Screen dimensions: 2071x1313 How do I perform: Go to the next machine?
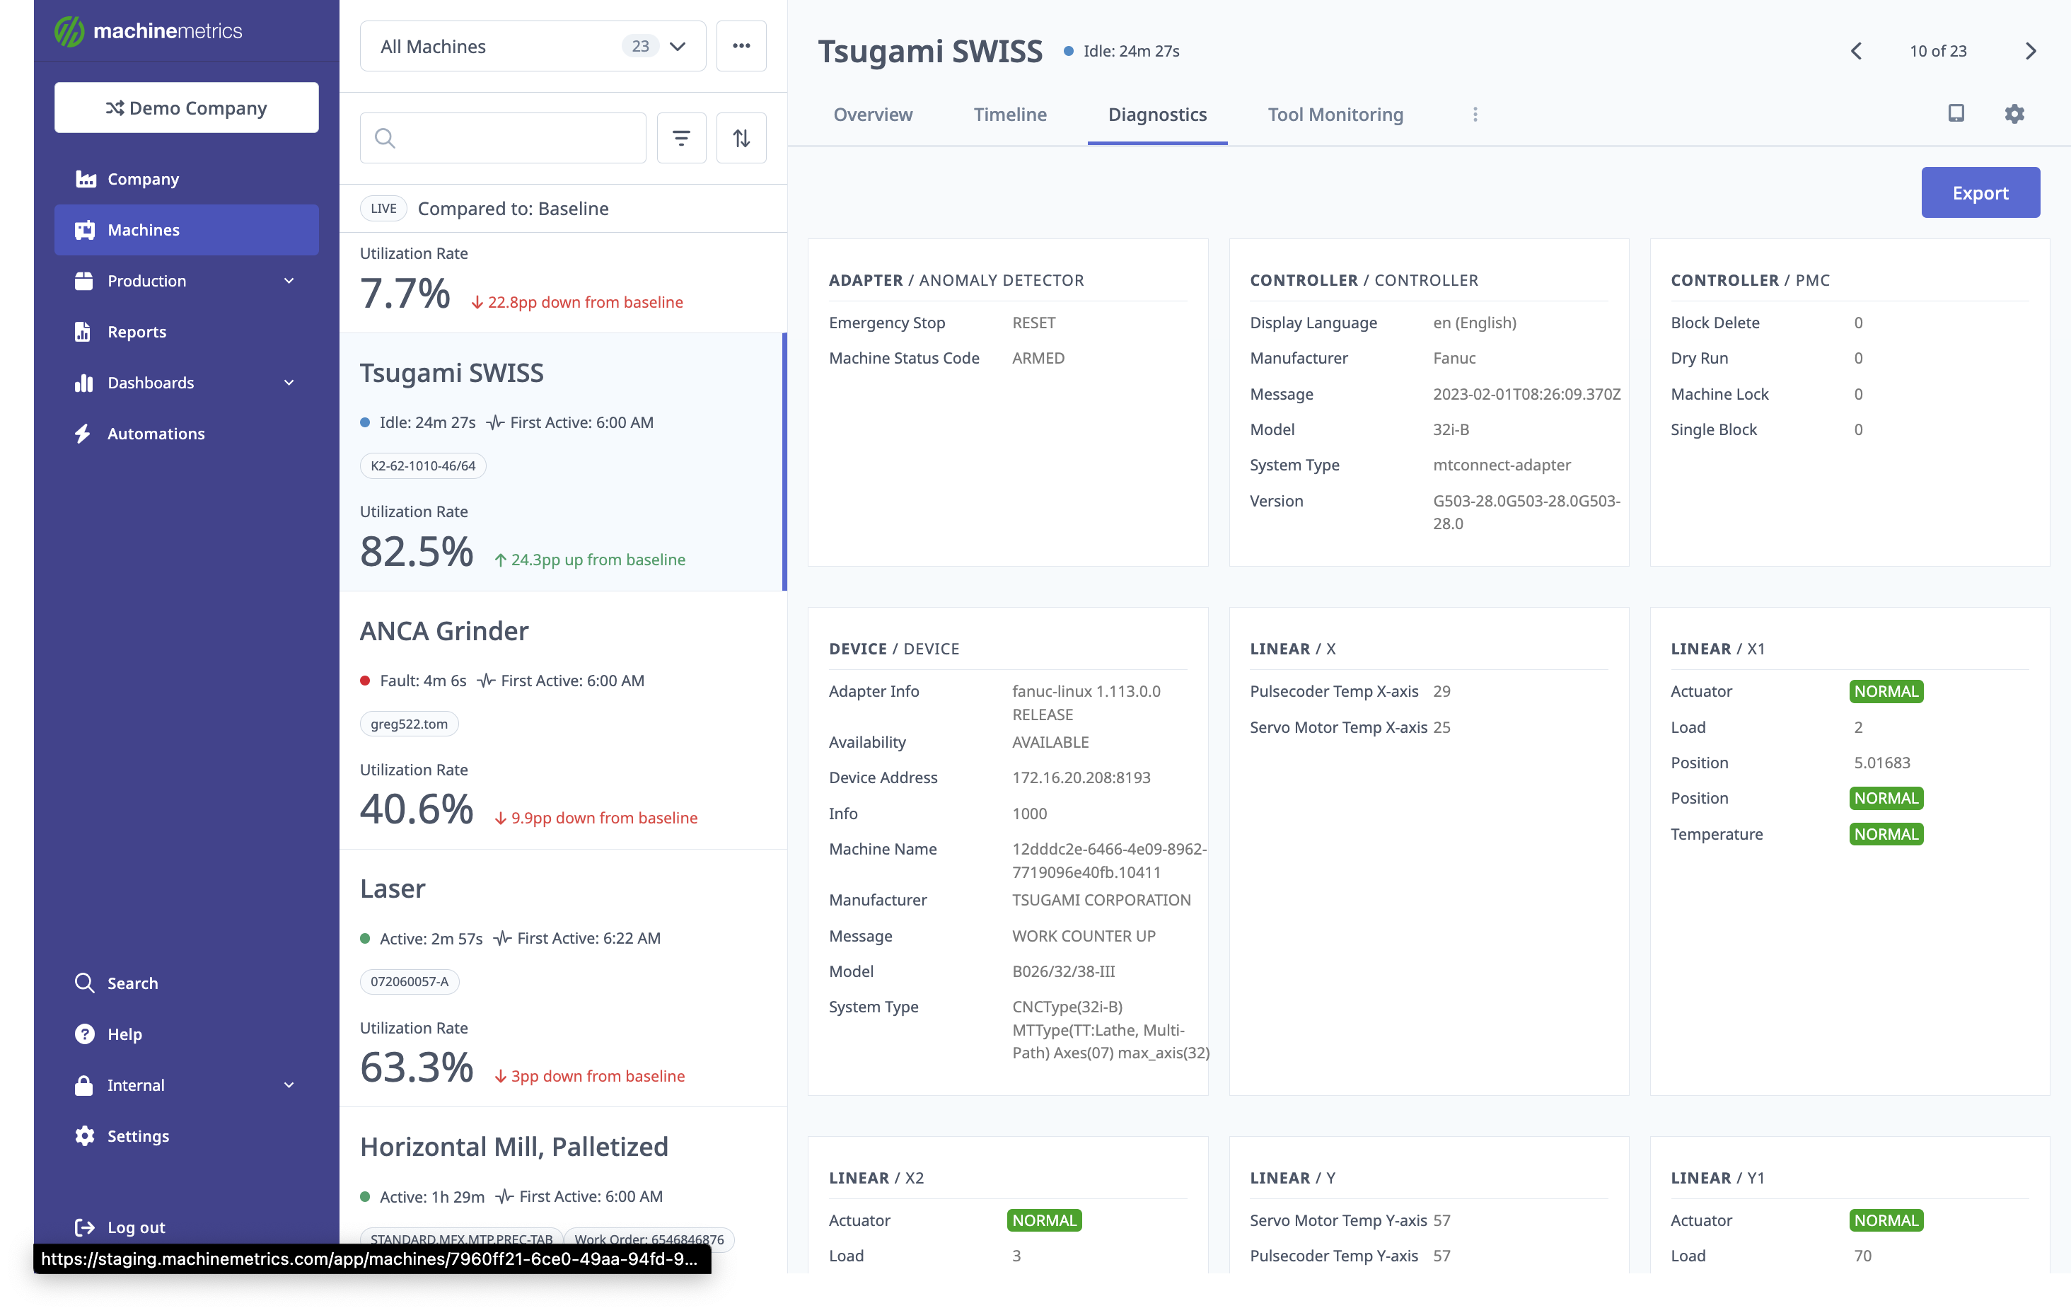coord(2031,51)
